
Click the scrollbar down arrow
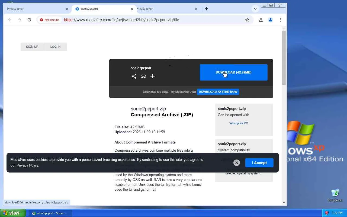[284, 203]
